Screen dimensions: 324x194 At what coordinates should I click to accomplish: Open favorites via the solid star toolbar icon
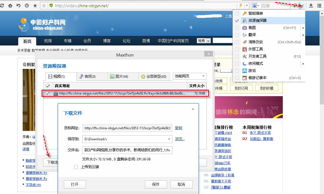35,5
